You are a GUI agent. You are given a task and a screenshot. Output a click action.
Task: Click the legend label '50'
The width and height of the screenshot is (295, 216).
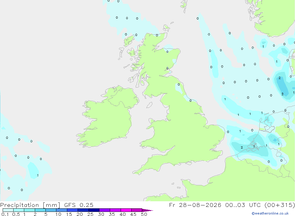pyautogui.click(x=144, y=214)
